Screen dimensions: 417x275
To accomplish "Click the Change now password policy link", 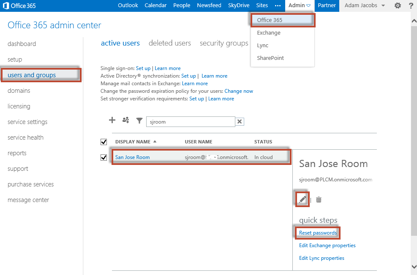I will pyautogui.click(x=239, y=91).
